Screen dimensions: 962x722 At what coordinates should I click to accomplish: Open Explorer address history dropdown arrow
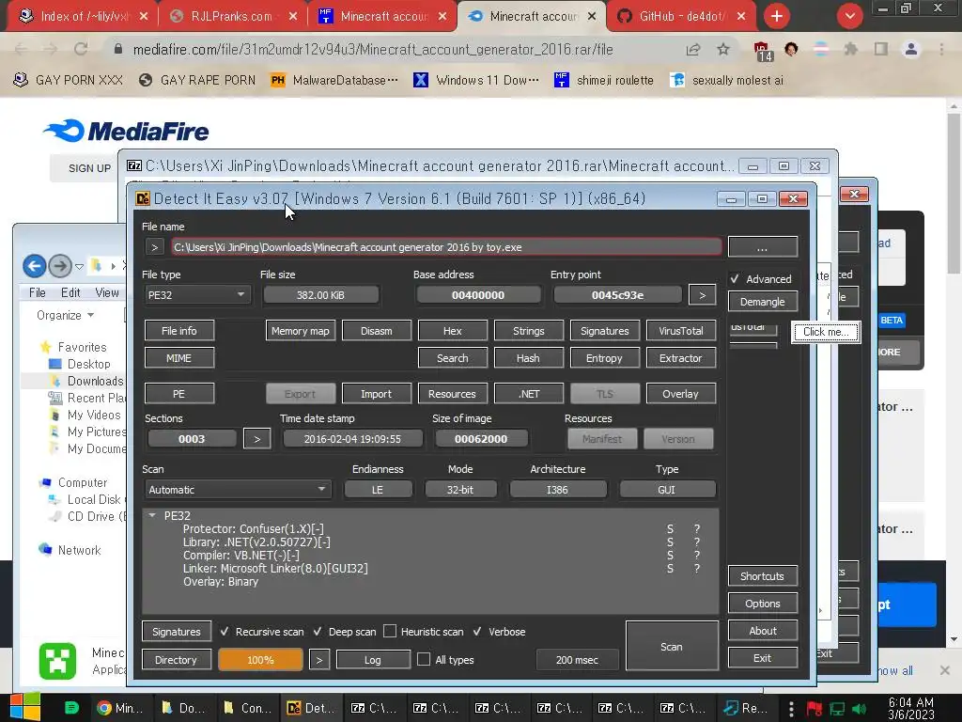click(79, 266)
